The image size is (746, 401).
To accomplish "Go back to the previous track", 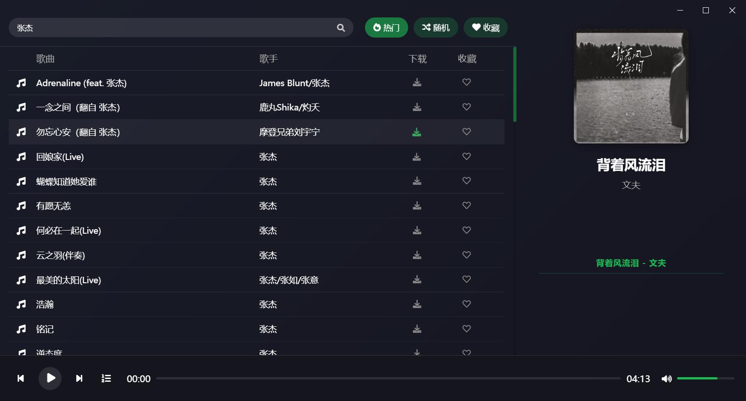I will tap(21, 379).
